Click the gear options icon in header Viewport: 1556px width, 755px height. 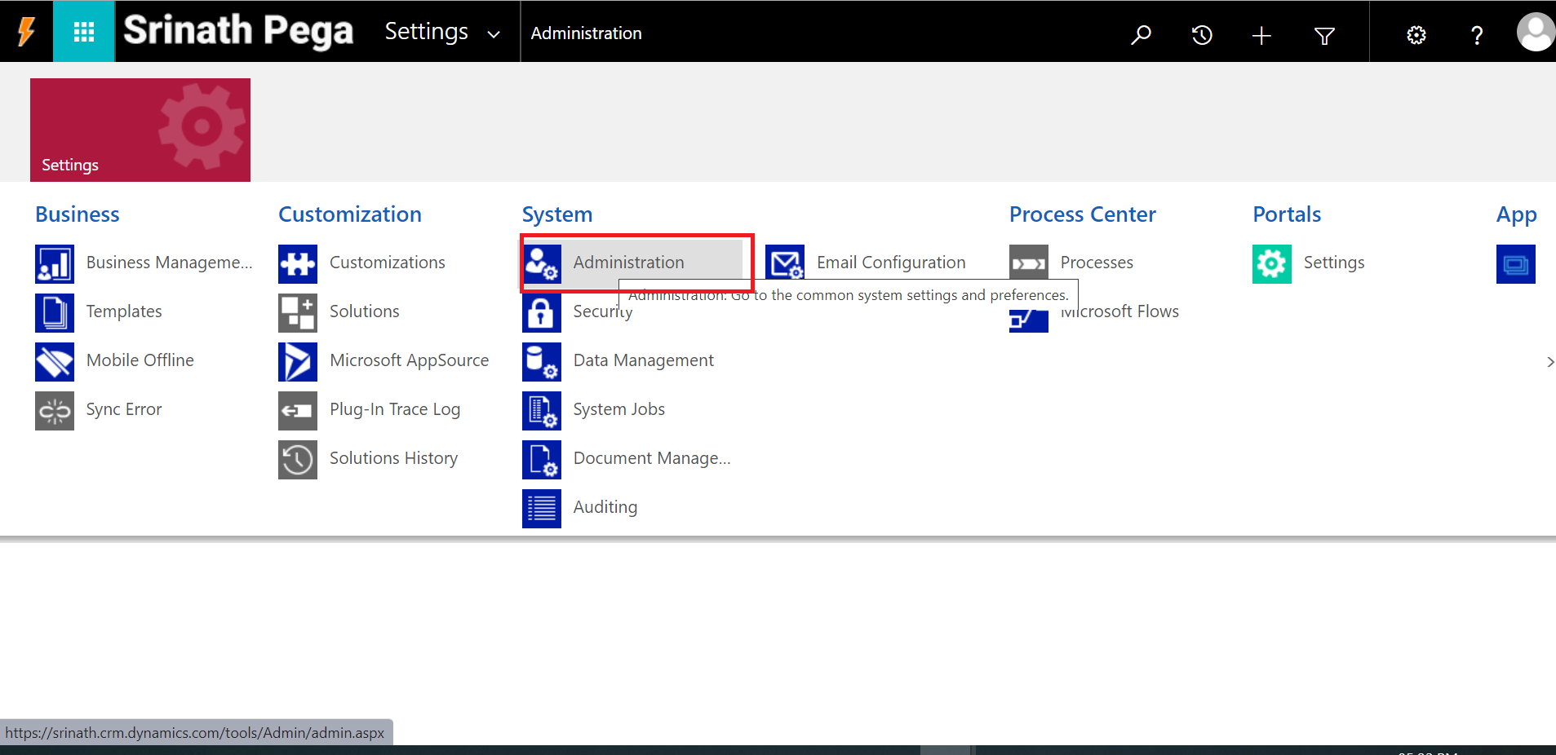click(1416, 35)
